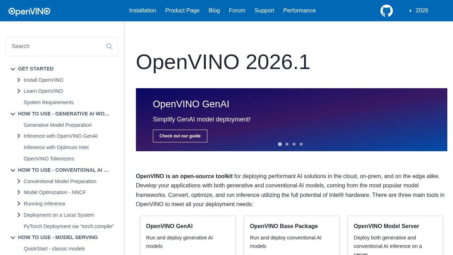The width and height of the screenshot is (453, 255).
Task: Open the Learn OpenVINO link
Action: click(x=44, y=91)
